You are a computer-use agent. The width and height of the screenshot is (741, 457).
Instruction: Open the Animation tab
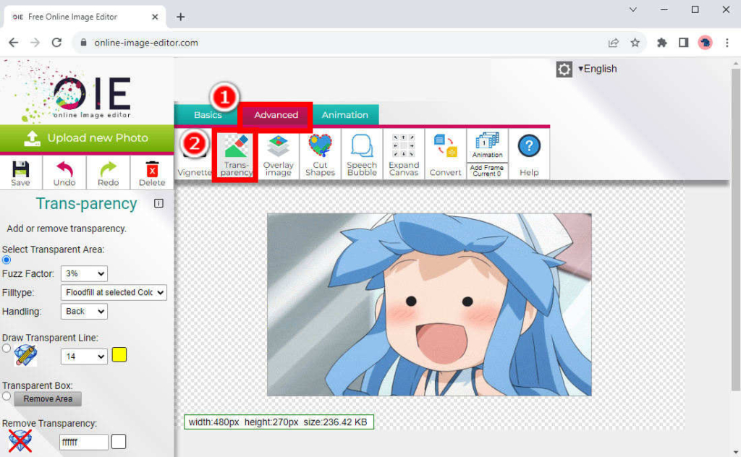345,114
